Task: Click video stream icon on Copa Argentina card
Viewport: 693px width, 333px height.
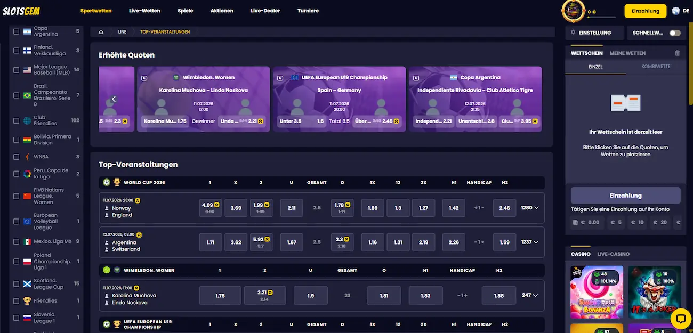Action: 416,78
